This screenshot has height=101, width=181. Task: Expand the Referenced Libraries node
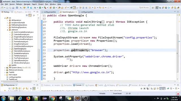coord(5,70)
